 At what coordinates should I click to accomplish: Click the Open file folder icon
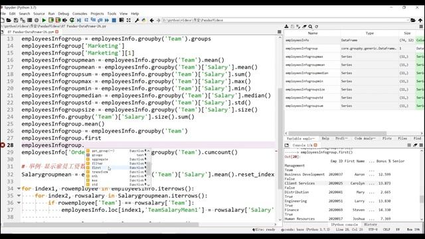(x=9, y=20)
